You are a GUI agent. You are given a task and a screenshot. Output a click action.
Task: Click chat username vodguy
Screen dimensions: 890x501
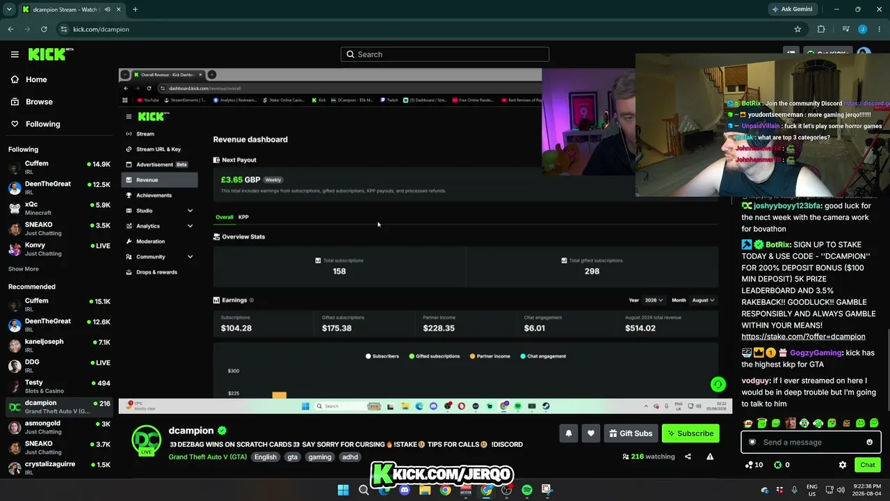(x=756, y=381)
